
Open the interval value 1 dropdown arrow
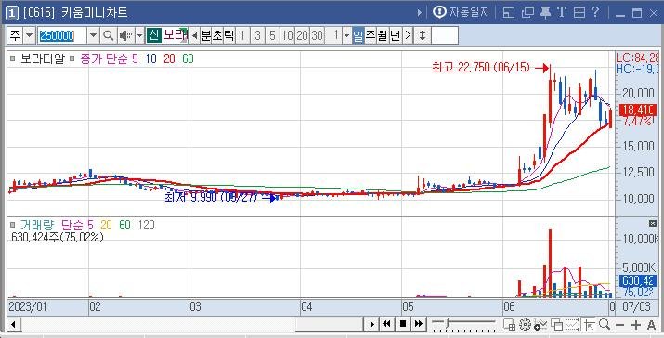click(x=346, y=35)
